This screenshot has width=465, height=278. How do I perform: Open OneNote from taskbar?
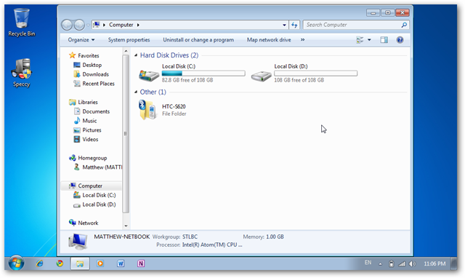point(141,263)
